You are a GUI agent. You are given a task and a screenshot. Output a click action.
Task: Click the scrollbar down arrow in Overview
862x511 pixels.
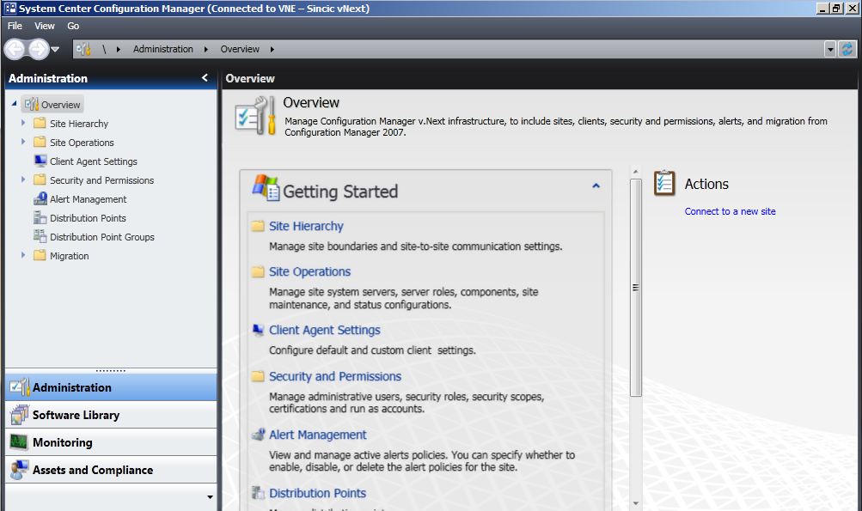coord(635,502)
